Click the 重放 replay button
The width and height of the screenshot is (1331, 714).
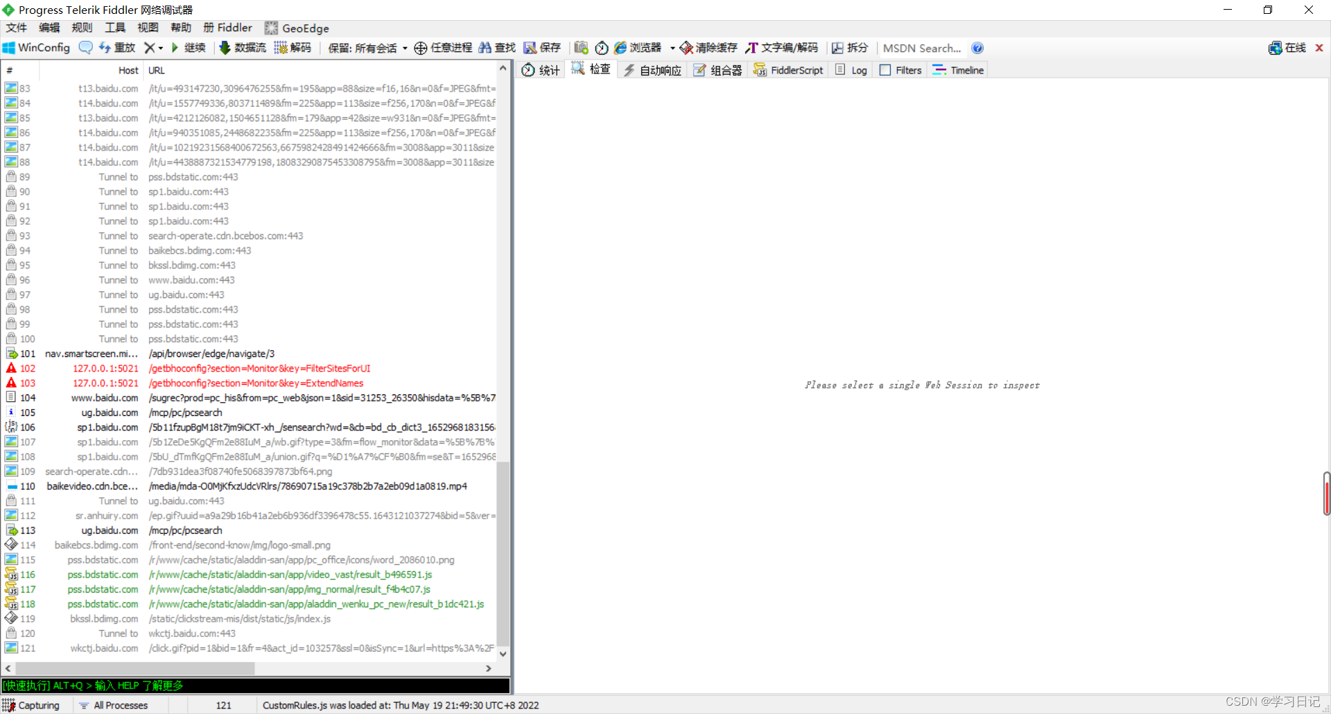tap(116, 48)
